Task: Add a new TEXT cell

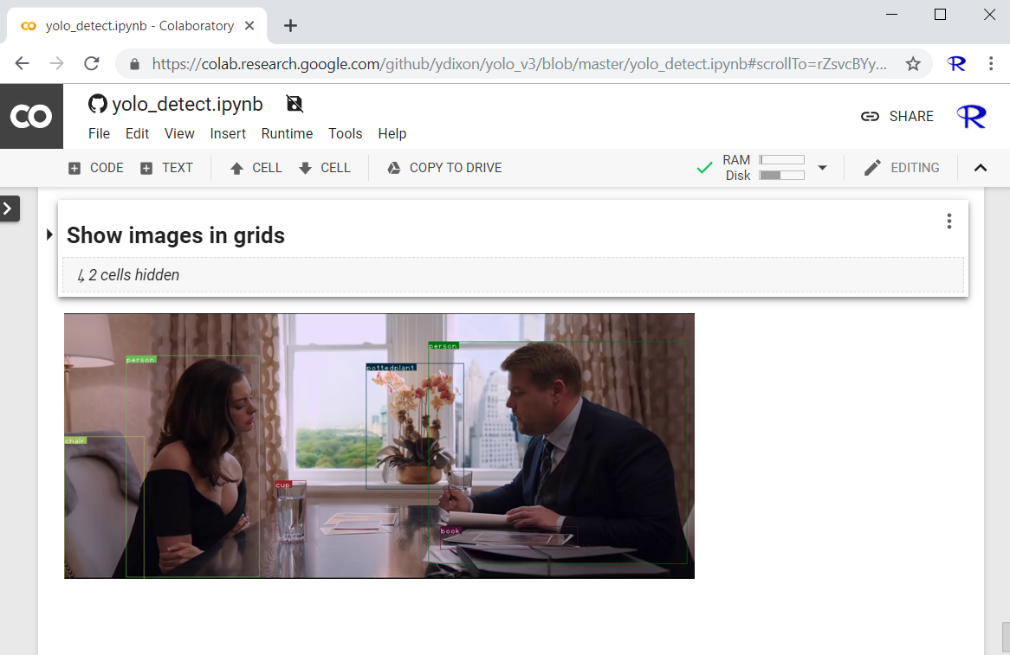Action: 167,168
